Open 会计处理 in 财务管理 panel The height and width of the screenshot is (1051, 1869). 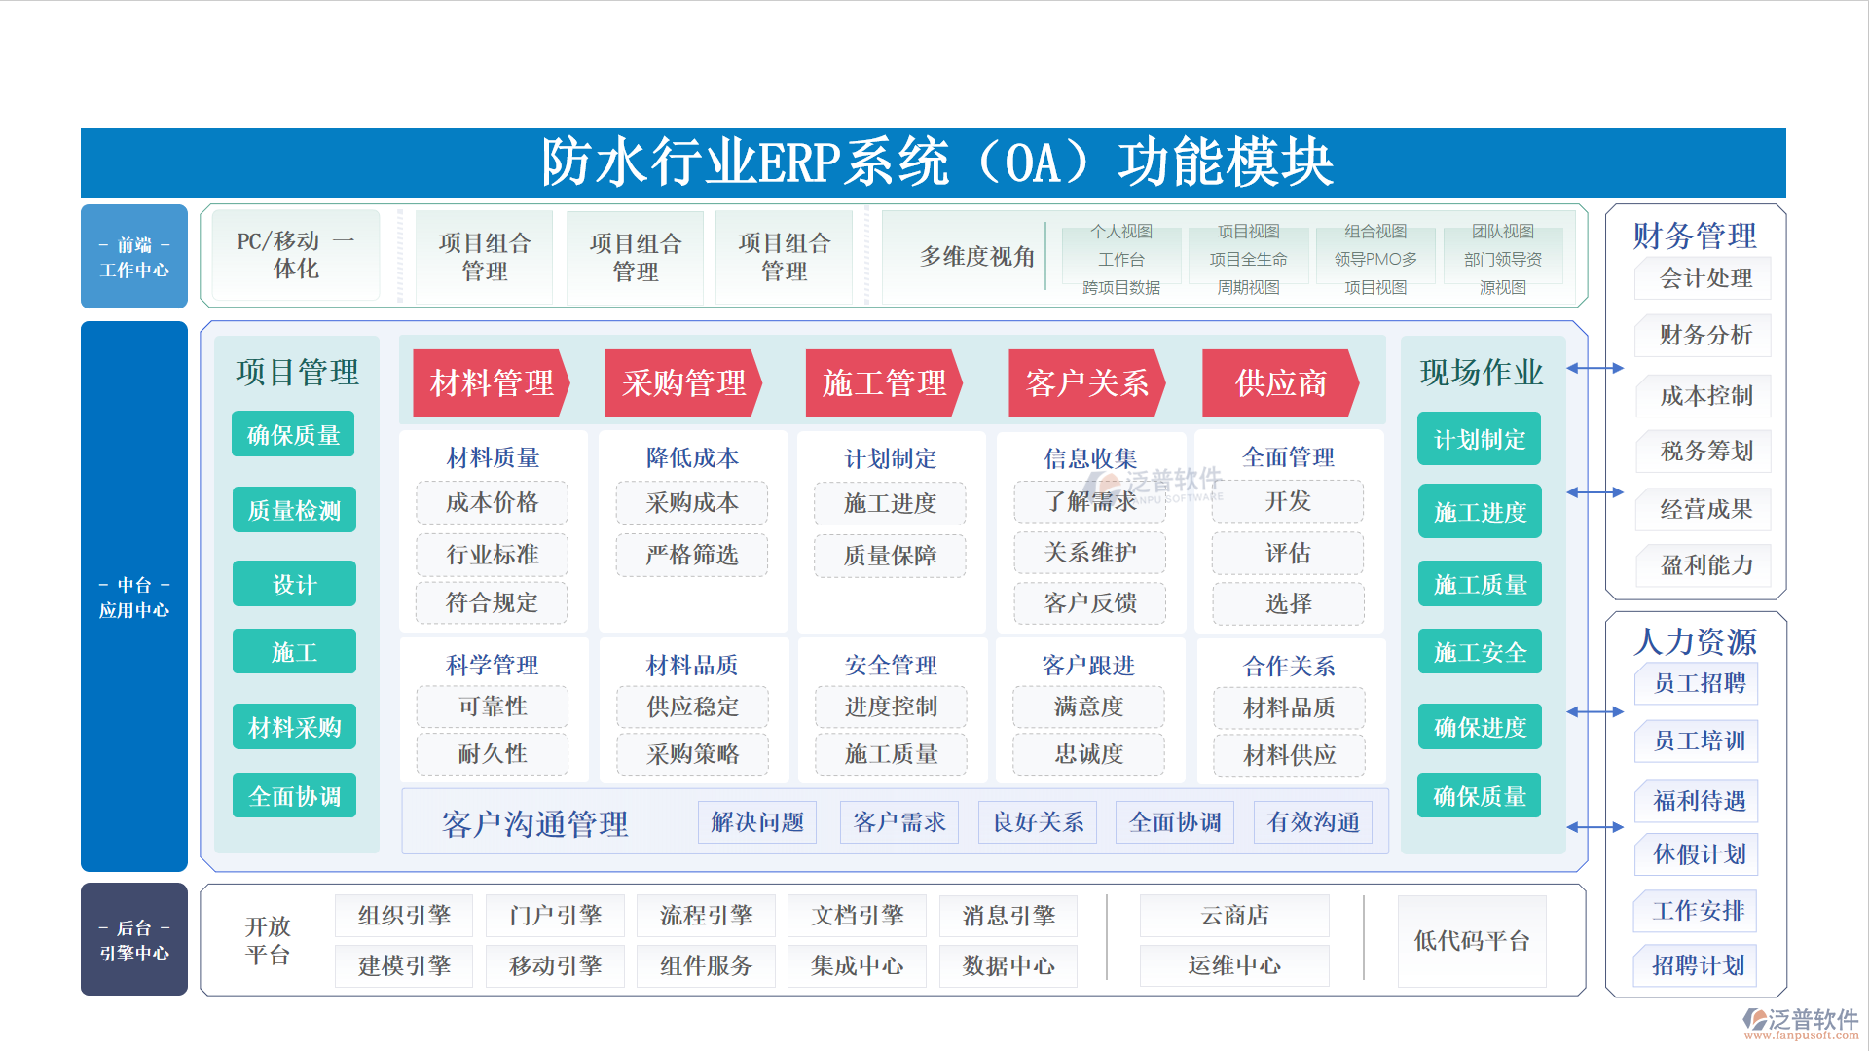(1705, 279)
